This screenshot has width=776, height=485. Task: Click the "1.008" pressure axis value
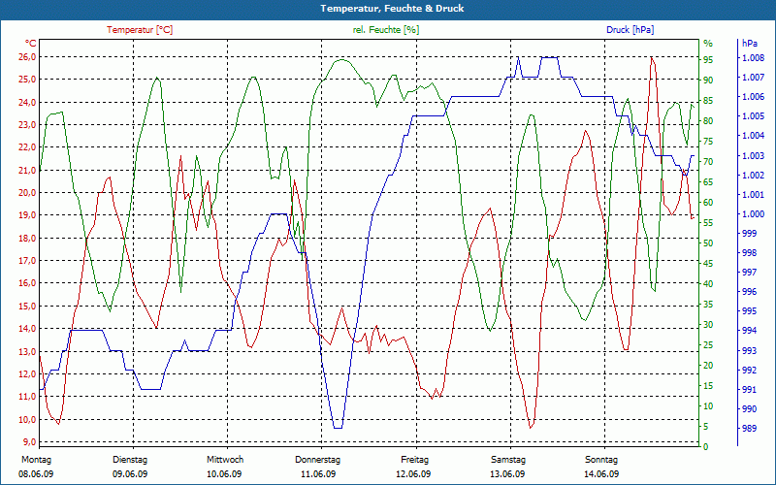coord(753,58)
